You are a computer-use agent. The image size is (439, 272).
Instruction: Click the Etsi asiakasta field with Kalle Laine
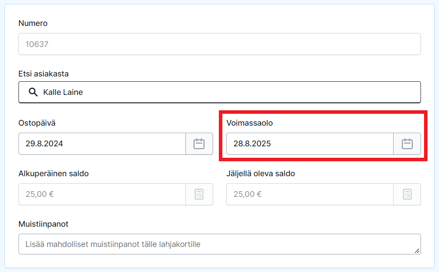219,92
